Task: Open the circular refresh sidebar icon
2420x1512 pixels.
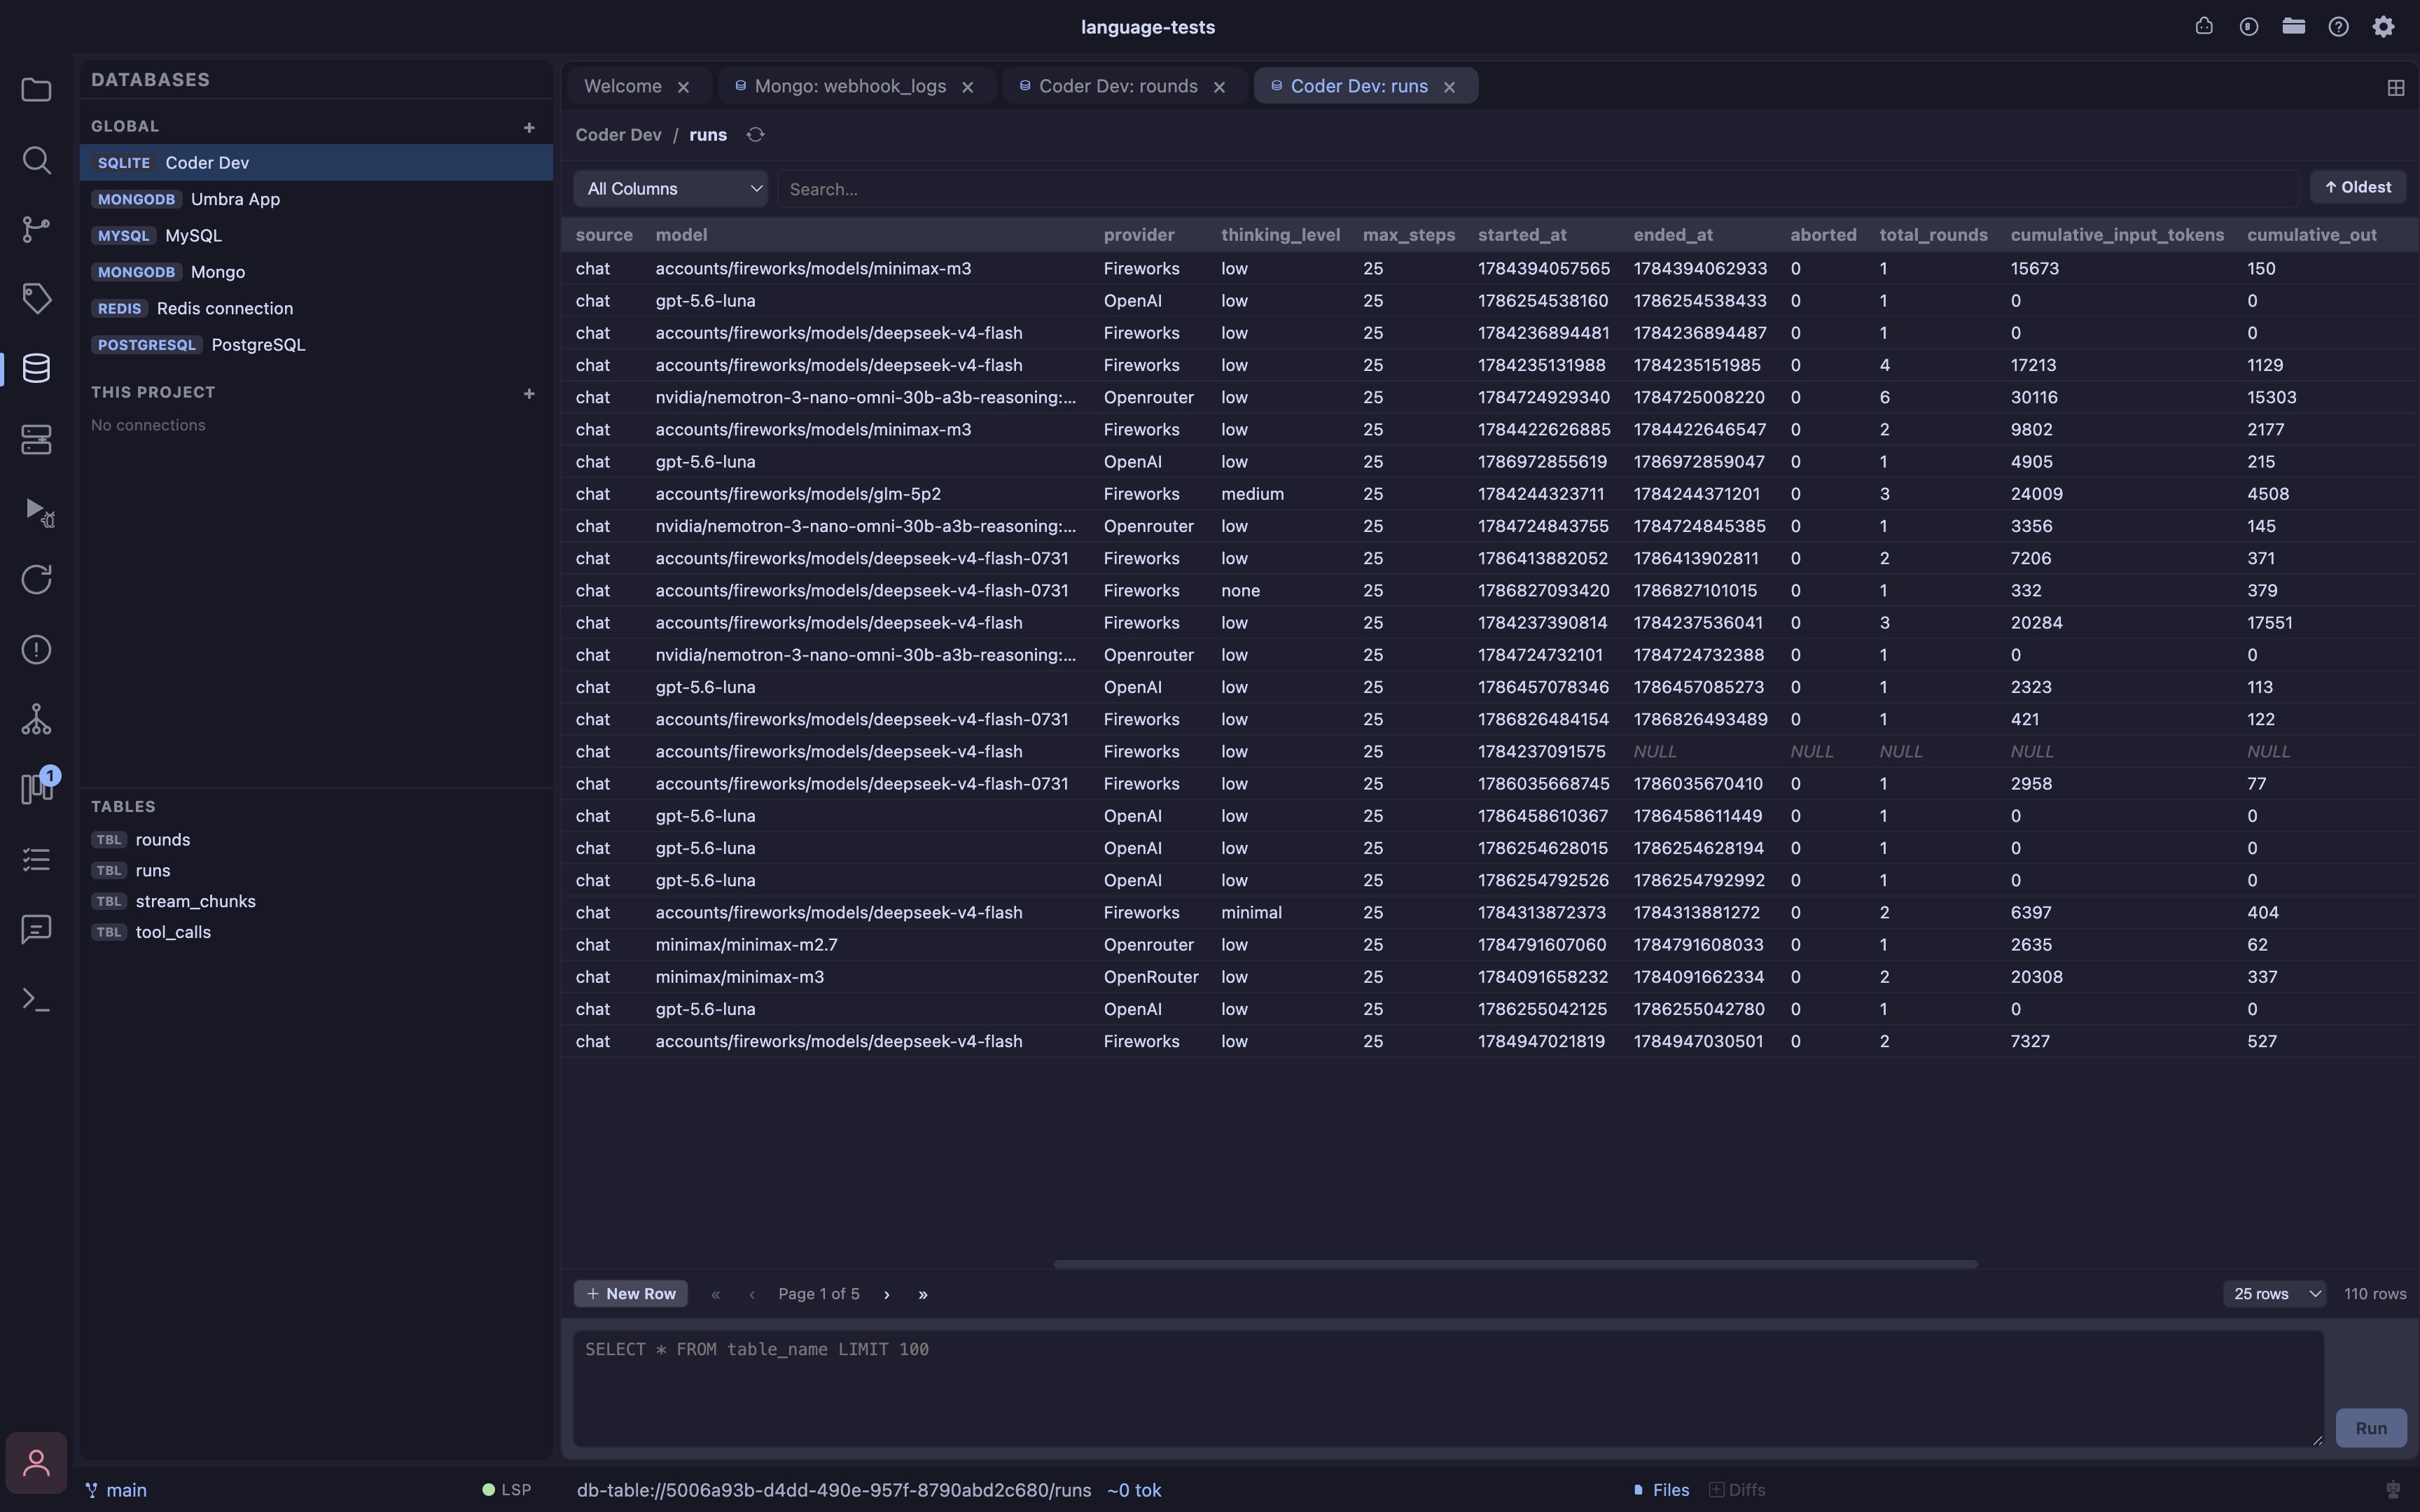Action: (x=36, y=579)
